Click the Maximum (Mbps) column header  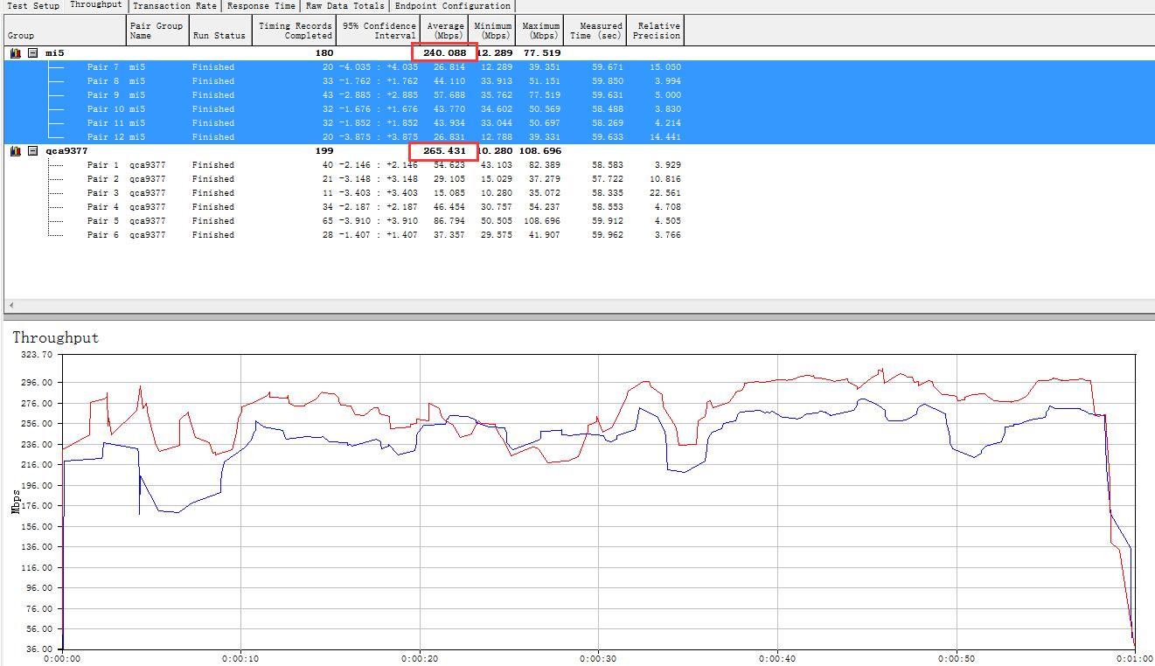point(540,31)
